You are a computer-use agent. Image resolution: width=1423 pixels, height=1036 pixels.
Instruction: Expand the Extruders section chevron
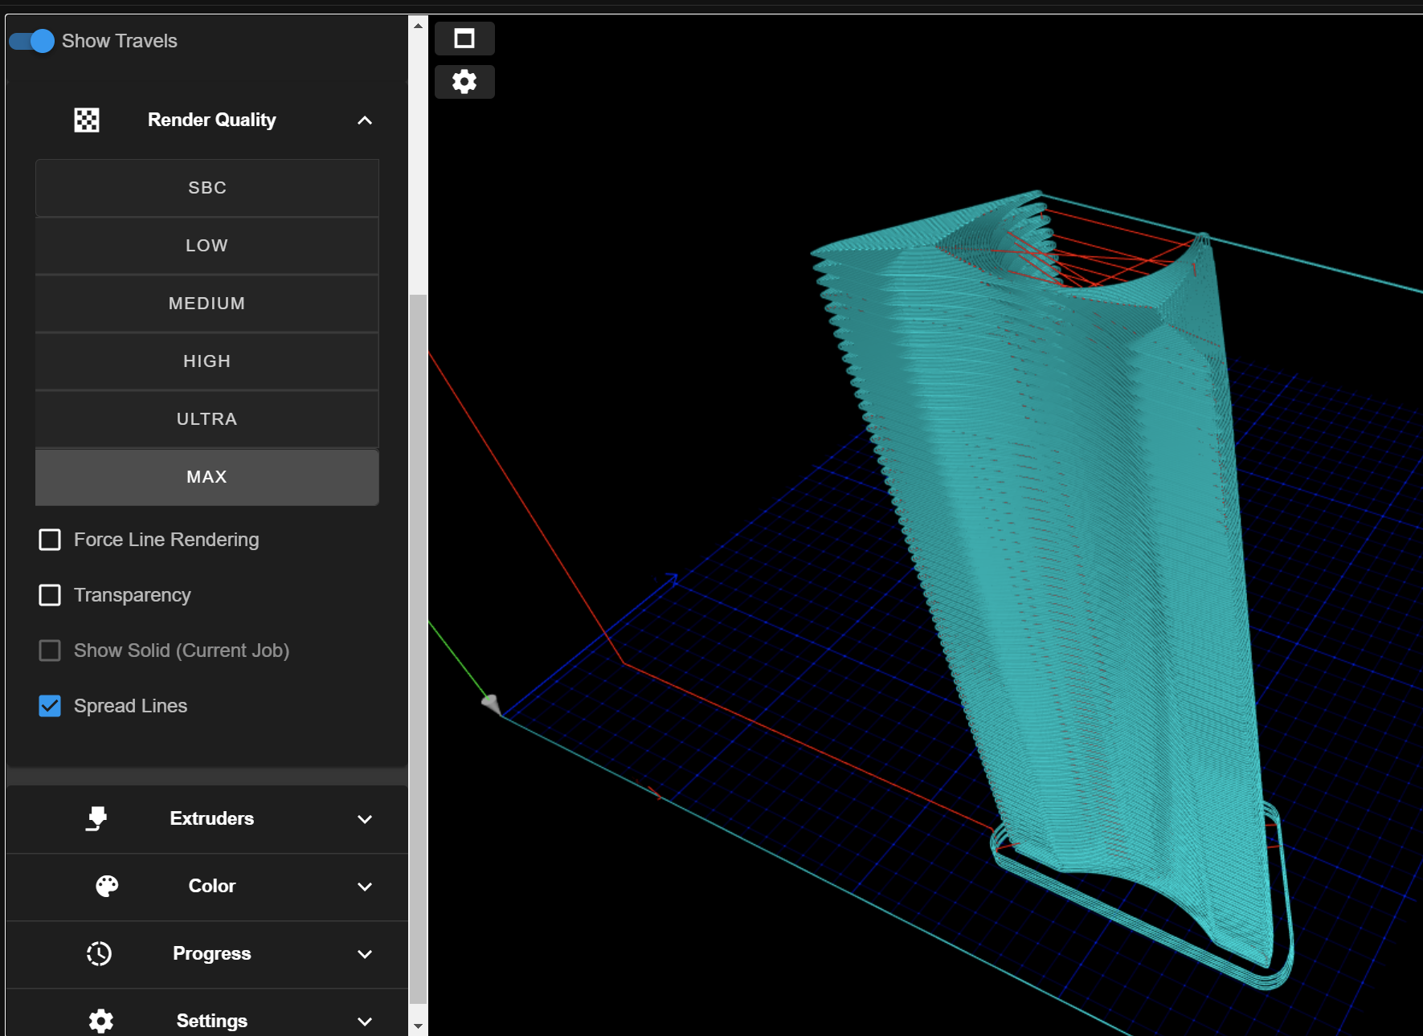click(365, 819)
